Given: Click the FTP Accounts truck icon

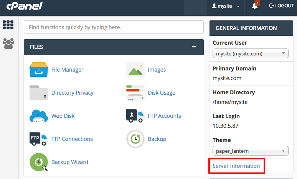Looking at the screenshot, I should pos(135,116).
